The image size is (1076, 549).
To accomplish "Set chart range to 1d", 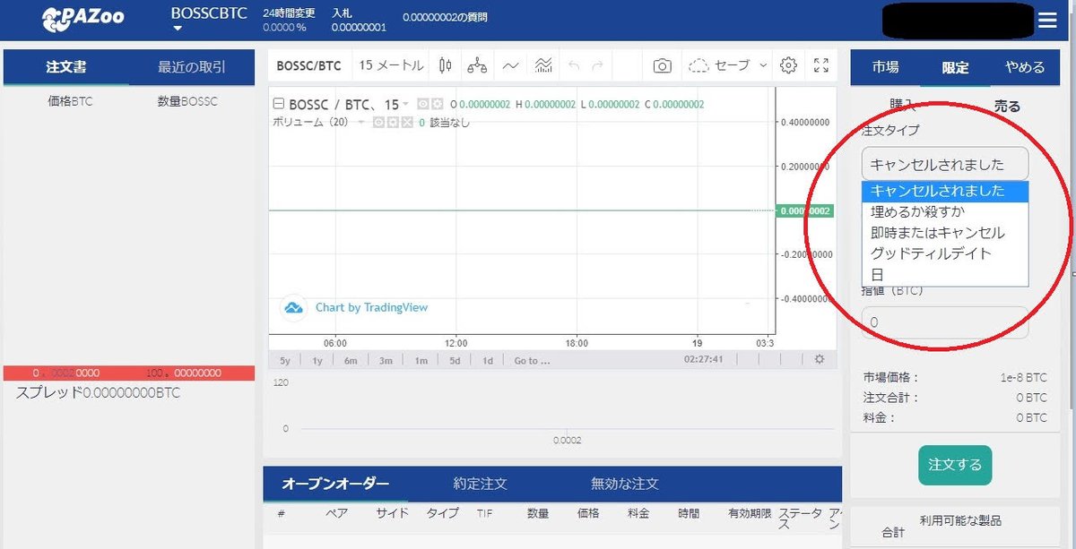I will (488, 360).
